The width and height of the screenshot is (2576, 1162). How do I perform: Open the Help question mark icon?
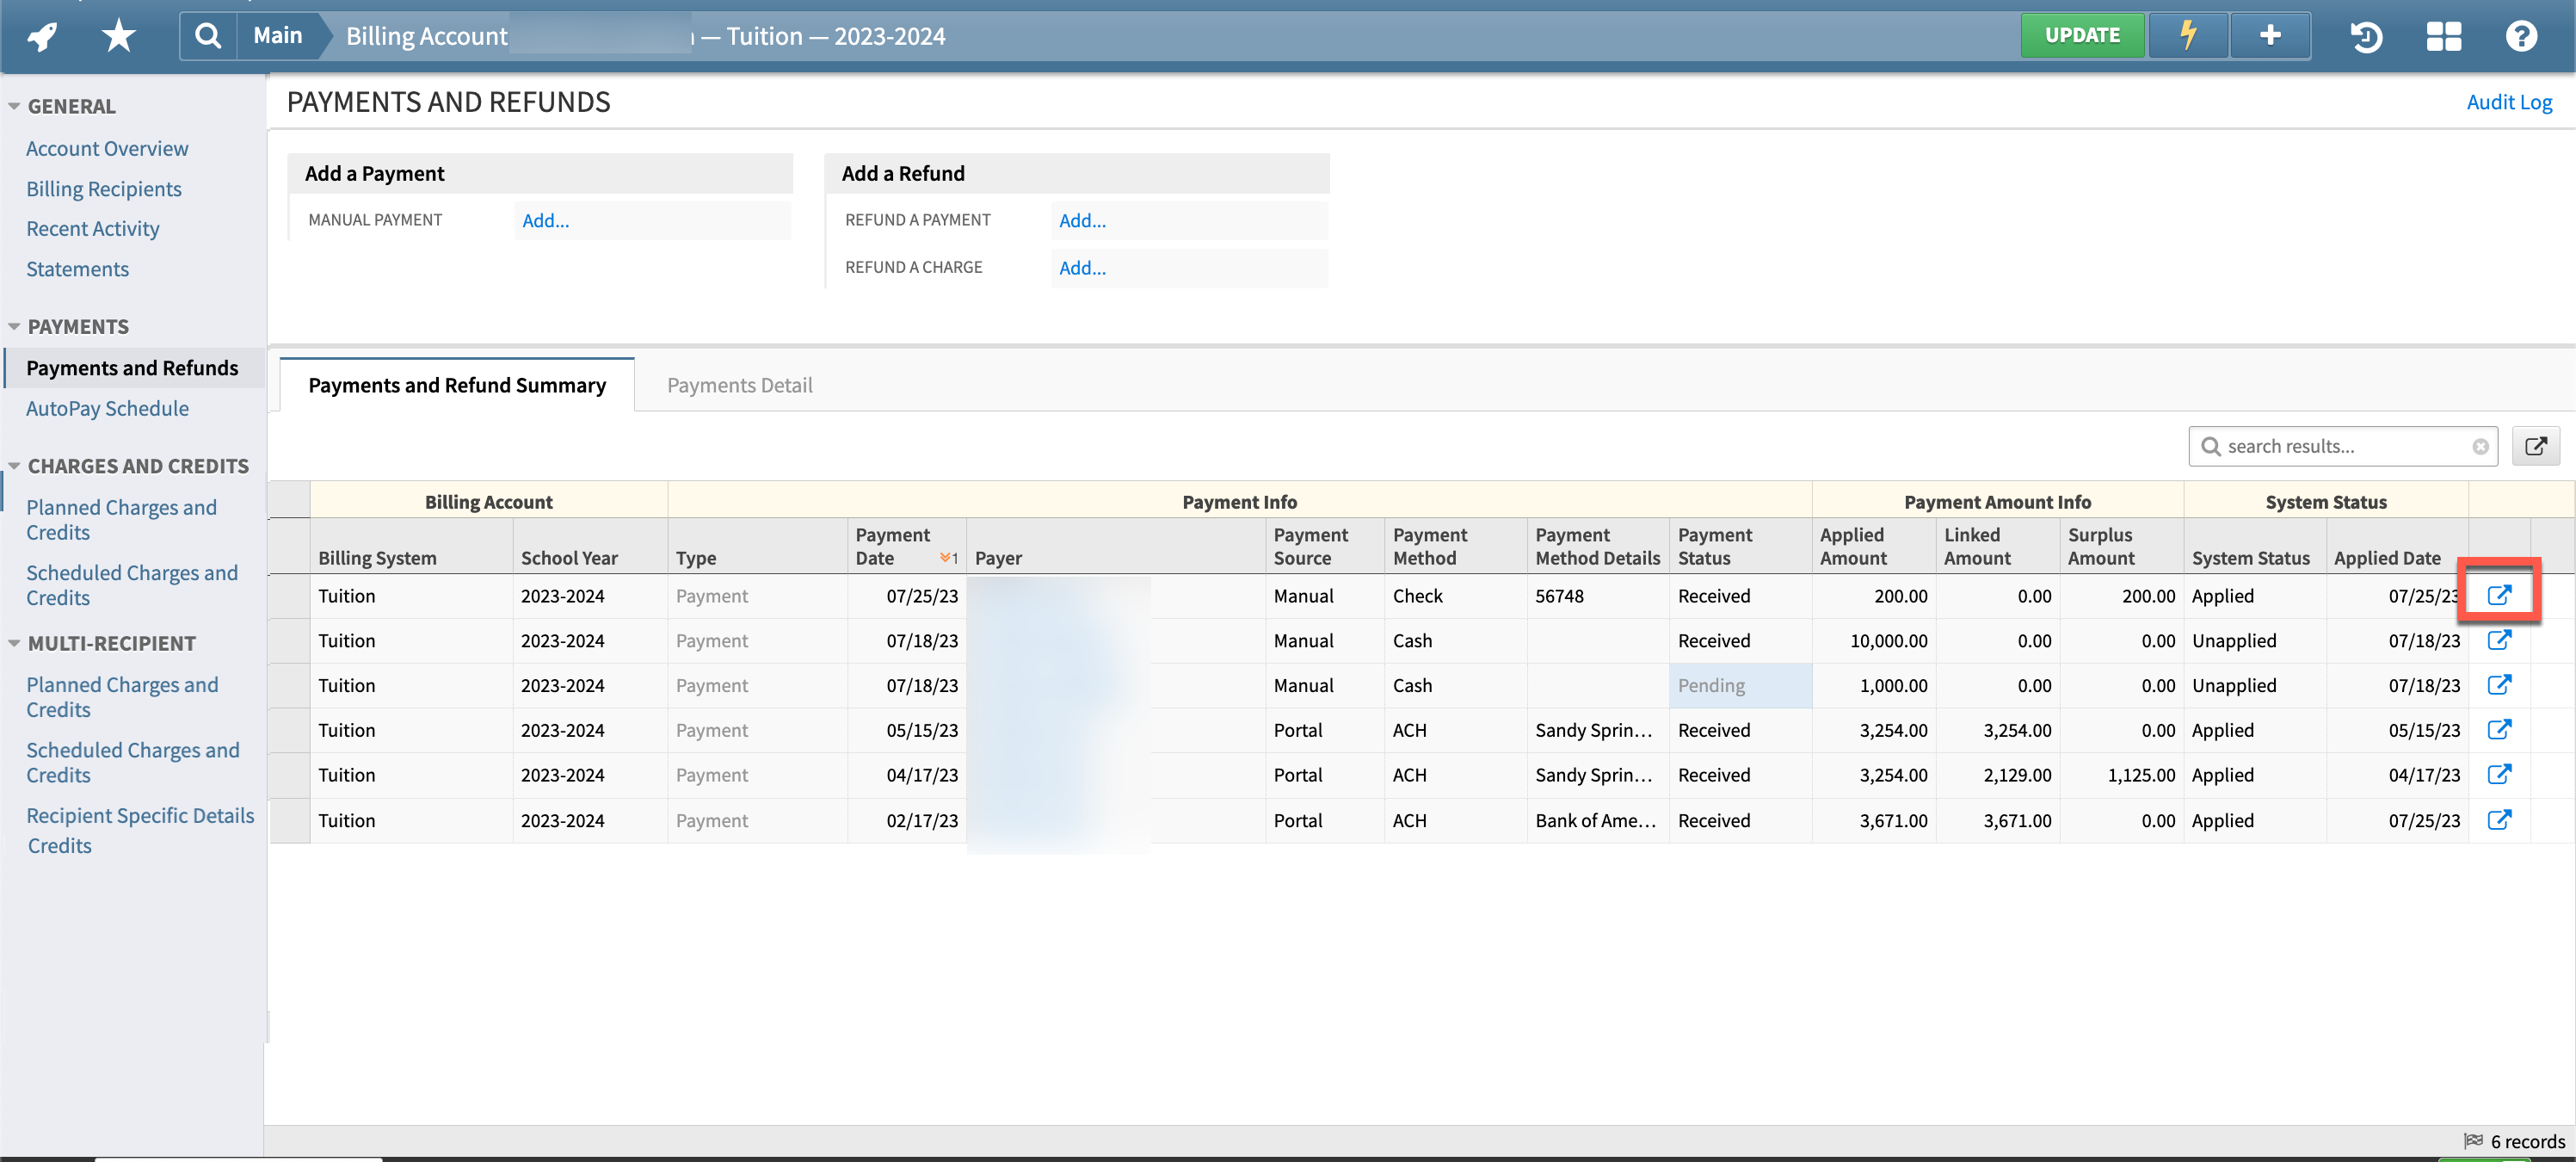click(x=2521, y=35)
